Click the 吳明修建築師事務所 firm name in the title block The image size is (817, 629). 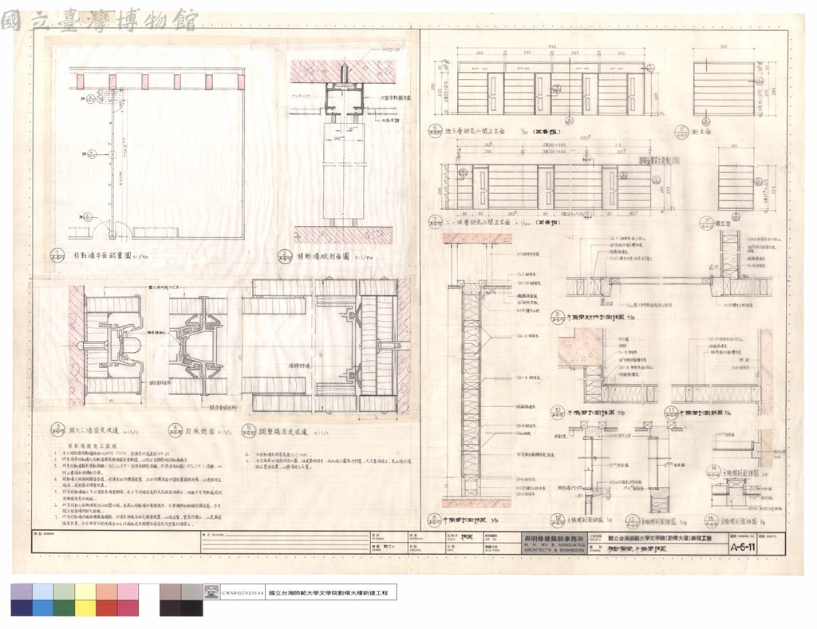[553, 537]
